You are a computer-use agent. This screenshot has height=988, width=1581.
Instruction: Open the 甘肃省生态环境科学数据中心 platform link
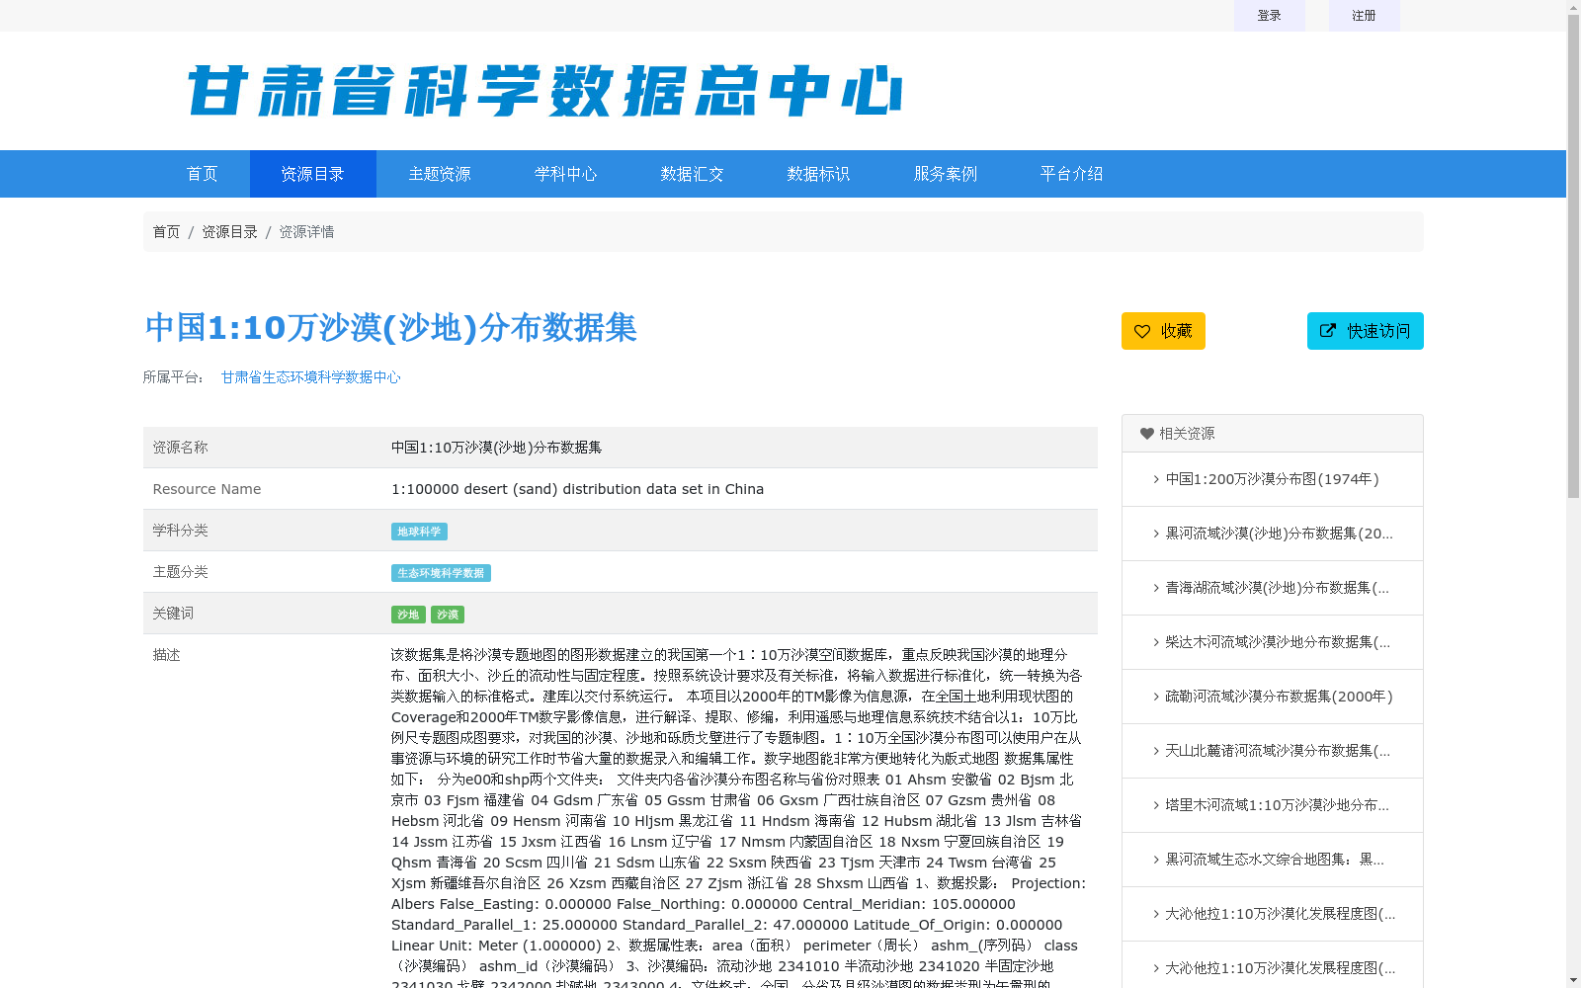(x=311, y=377)
